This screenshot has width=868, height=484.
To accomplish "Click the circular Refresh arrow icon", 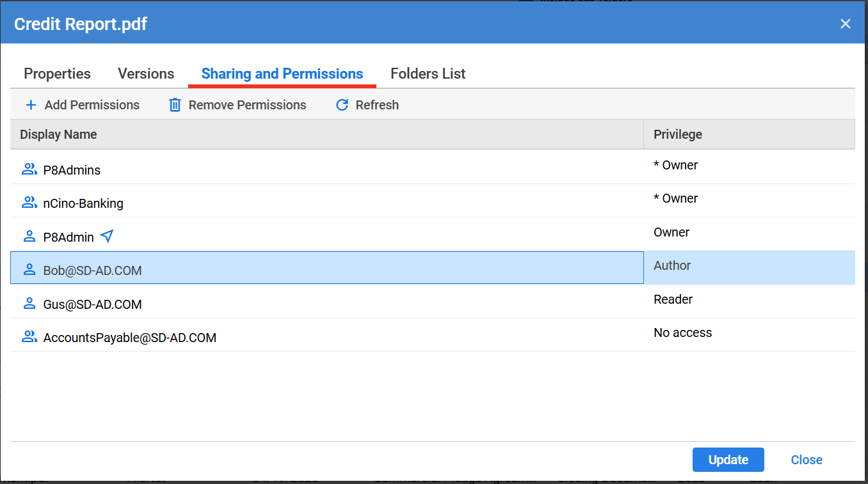I will point(342,105).
